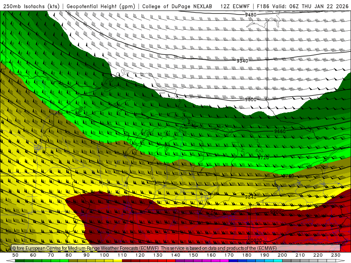Click the 10020 height contour label
The height and width of the screenshot is (263, 351).
click(255, 240)
